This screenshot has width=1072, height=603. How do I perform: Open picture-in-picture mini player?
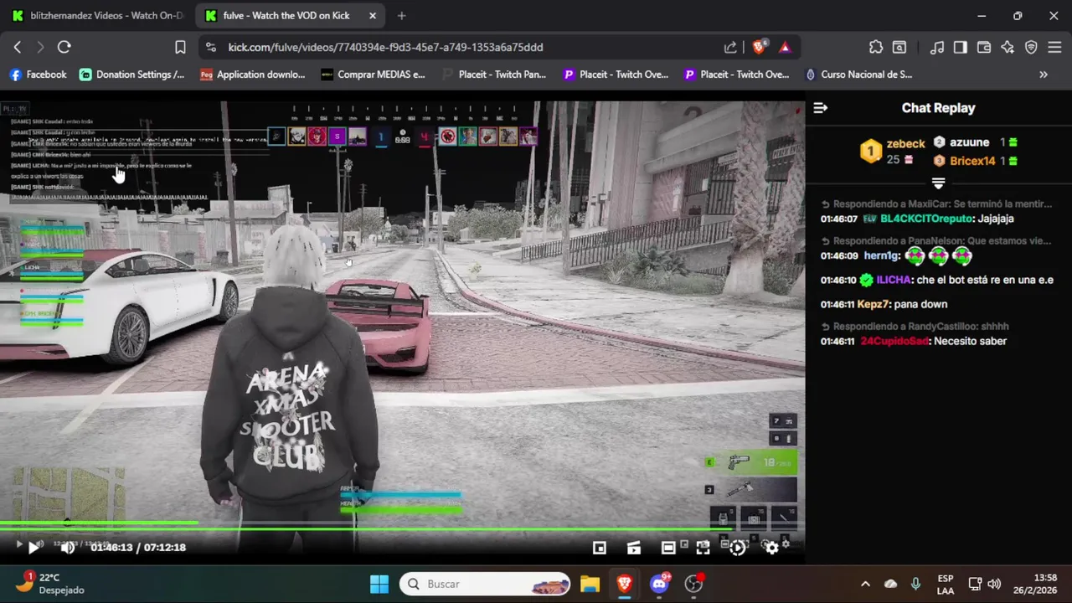tap(600, 547)
